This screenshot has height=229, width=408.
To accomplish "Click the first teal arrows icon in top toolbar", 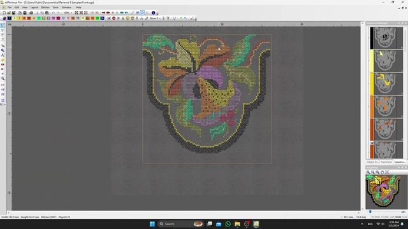I will click(x=122, y=13).
